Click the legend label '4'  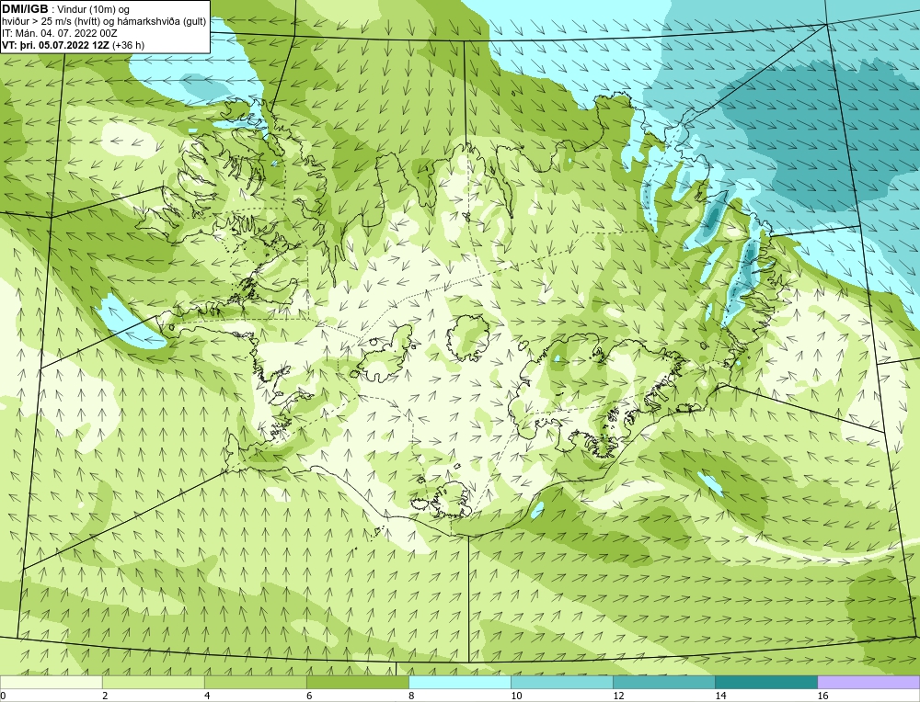tap(207, 696)
